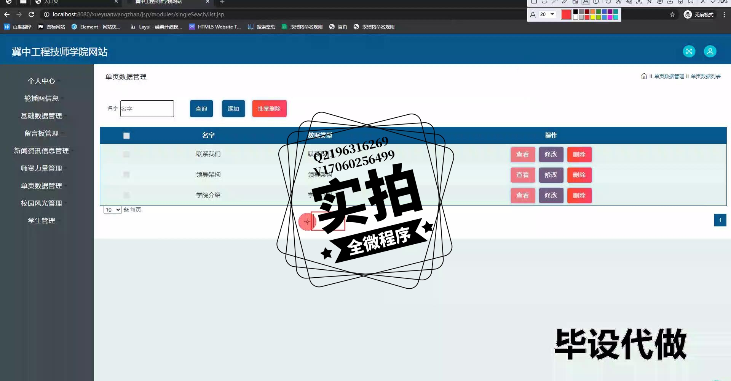
Task: Open the 图标网站 bookmark
Action: [51, 27]
